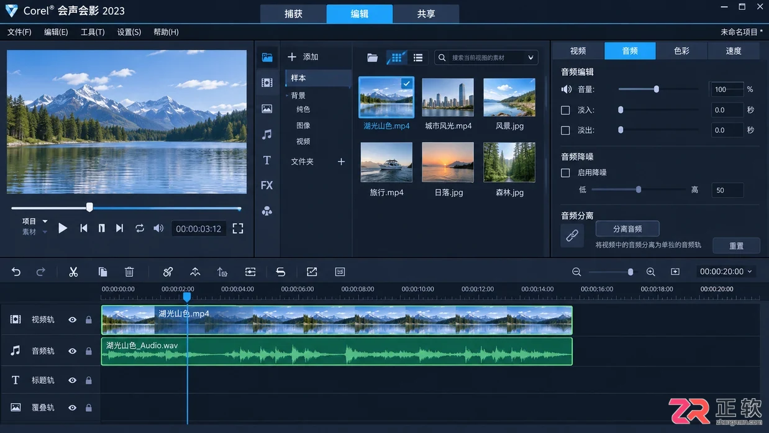Open the overlay objects sidebar icon below FX
This screenshot has width=769, height=433.
[267, 211]
